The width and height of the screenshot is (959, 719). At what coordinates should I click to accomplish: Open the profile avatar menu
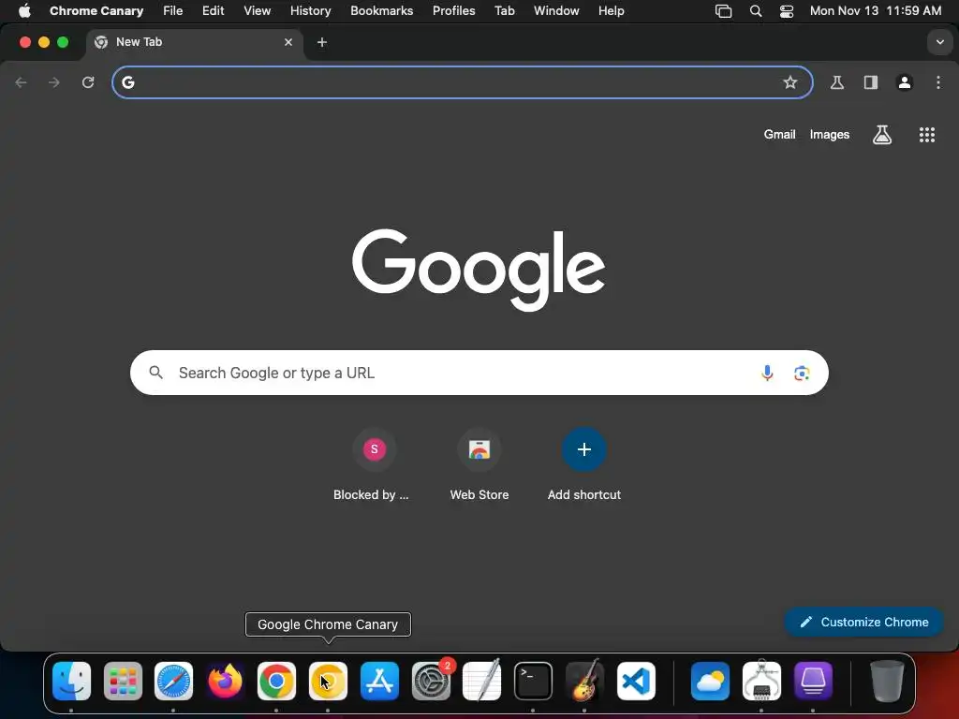[905, 82]
